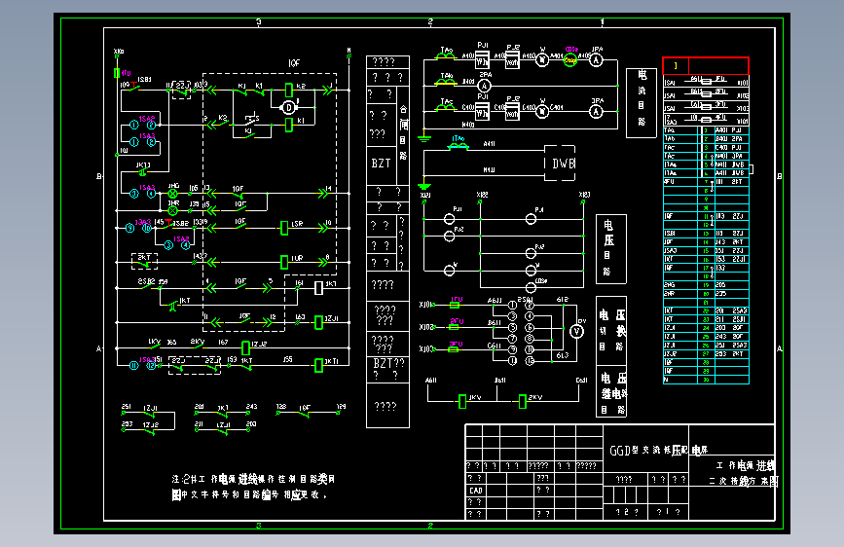
Task: Select the GGD title text
Action: pyautogui.click(x=659, y=450)
